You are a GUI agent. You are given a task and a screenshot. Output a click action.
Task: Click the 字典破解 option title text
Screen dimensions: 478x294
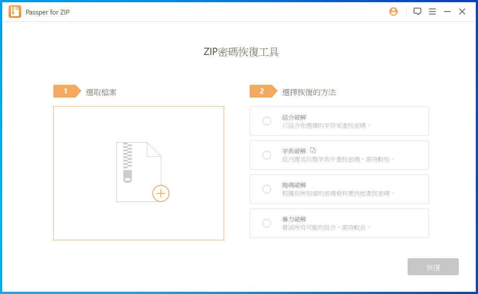294,151
